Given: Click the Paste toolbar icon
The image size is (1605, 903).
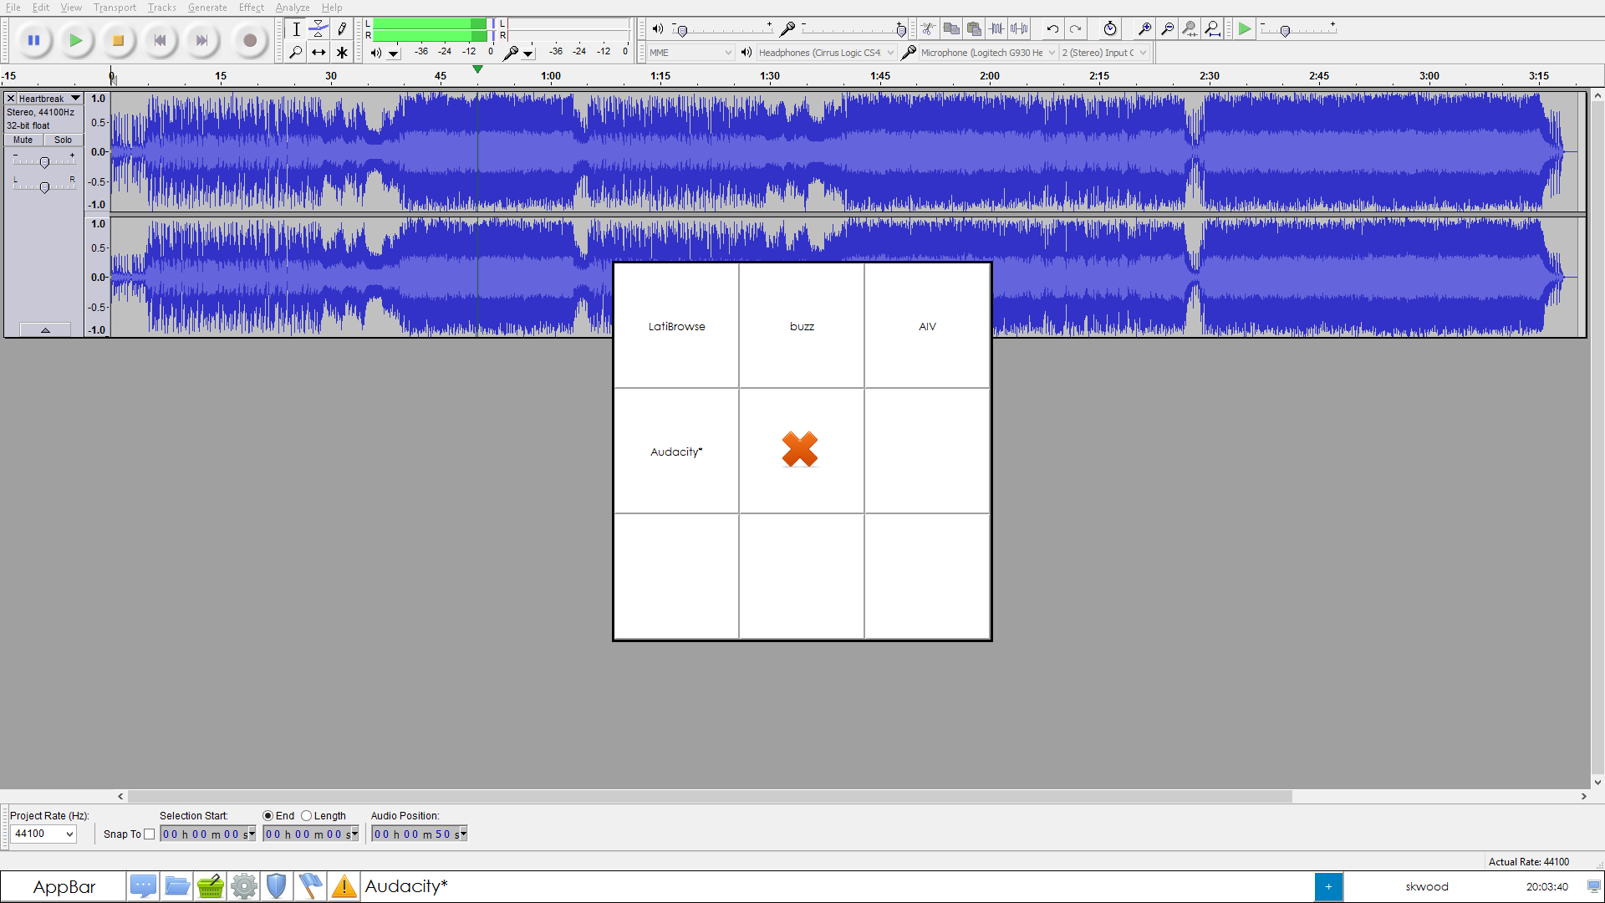Looking at the screenshot, I should 974,28.
